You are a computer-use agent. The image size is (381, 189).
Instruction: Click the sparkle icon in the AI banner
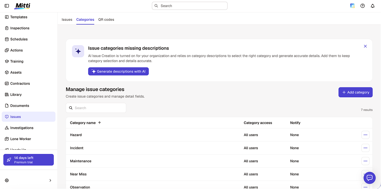tap(78, 51)
